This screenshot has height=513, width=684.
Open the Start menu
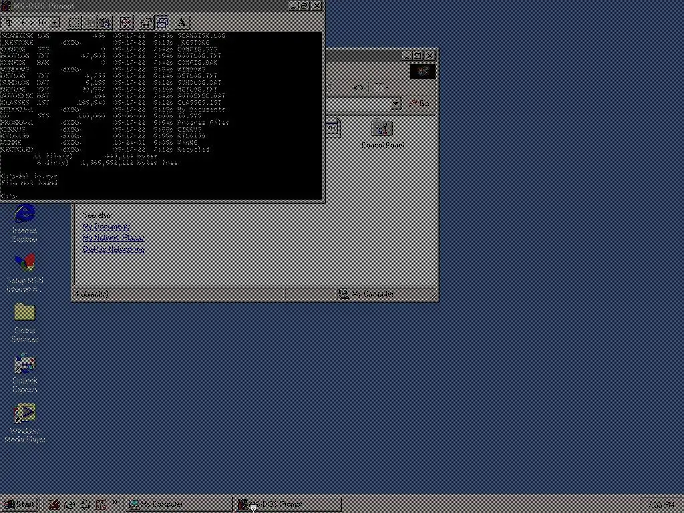coord(19,504)
